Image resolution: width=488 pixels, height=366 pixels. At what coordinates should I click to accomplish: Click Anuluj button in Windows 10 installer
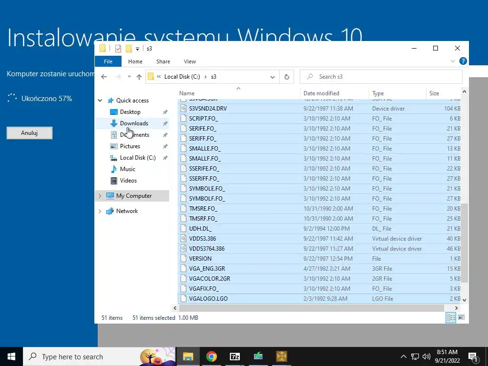pyautogui.click(x=29, y=133)
